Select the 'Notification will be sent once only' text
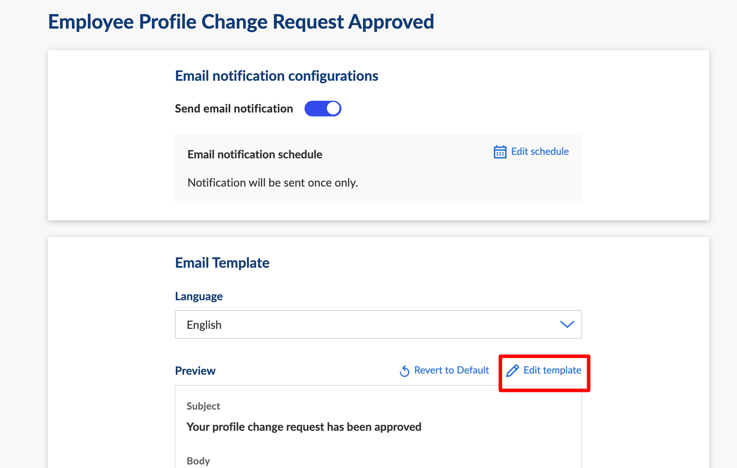The height and width of the screenshot is (468, 737). point(273,183)
